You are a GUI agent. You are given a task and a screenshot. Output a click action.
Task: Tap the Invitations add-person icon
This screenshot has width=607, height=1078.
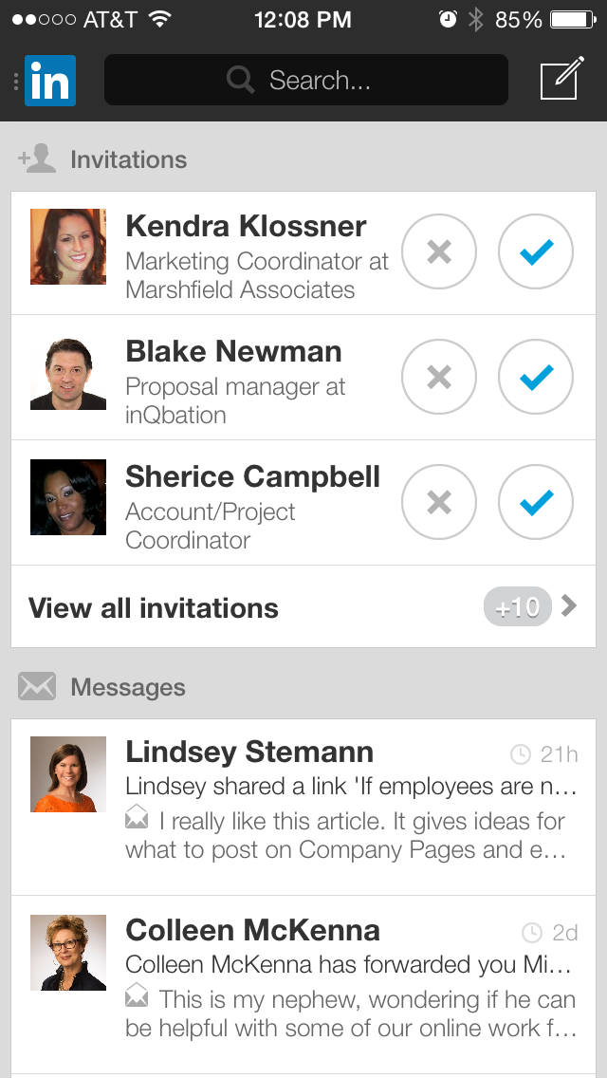click(x=37, y=158)
